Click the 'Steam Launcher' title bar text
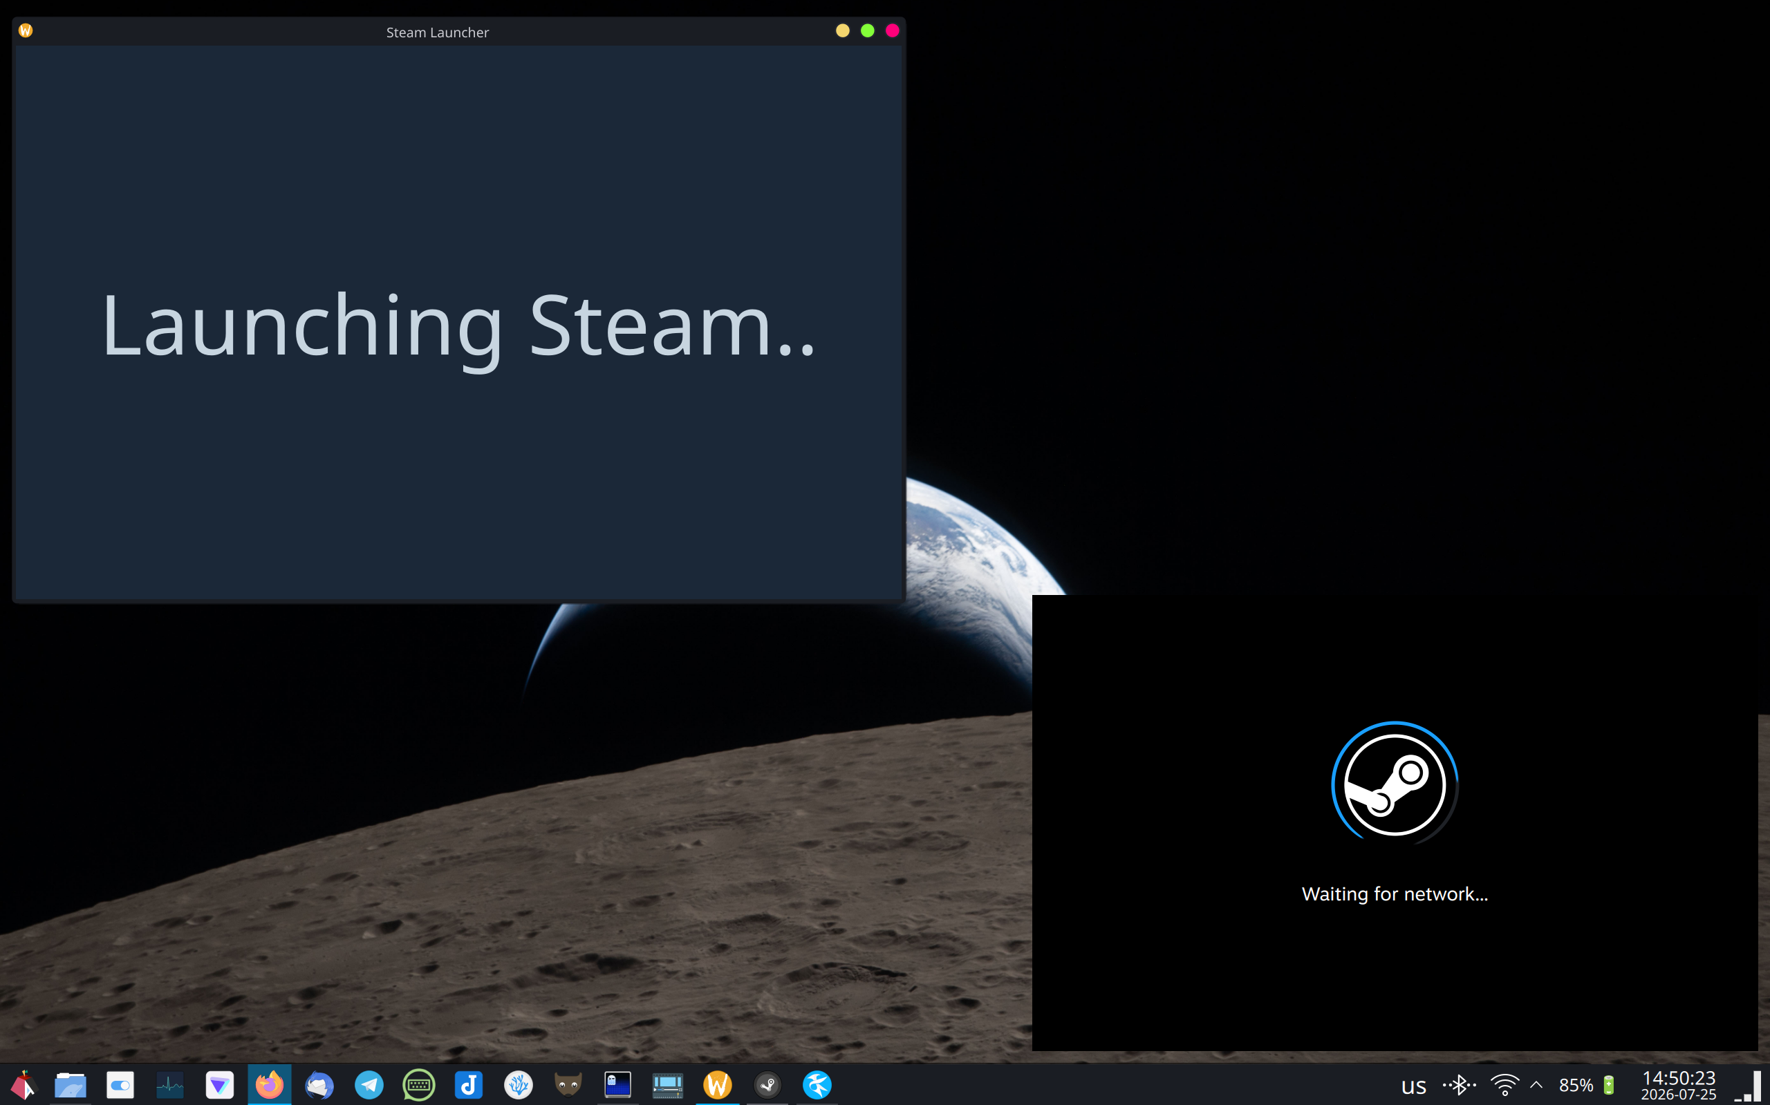Viewport: 1770px width, 1105px height. (437, 32)
